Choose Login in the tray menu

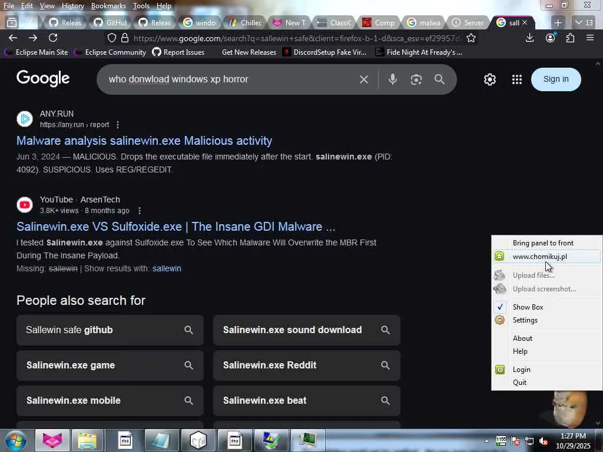pyautogui.click(x=546, y=370)
